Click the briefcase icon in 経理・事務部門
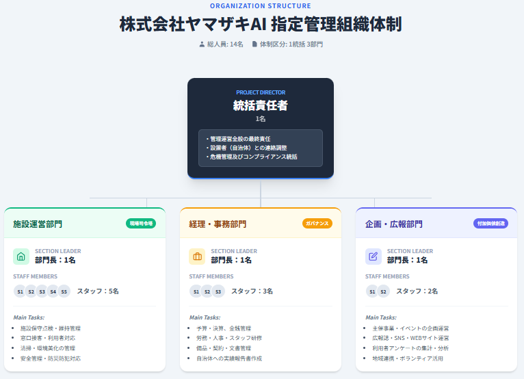 [x=197, y=257]
